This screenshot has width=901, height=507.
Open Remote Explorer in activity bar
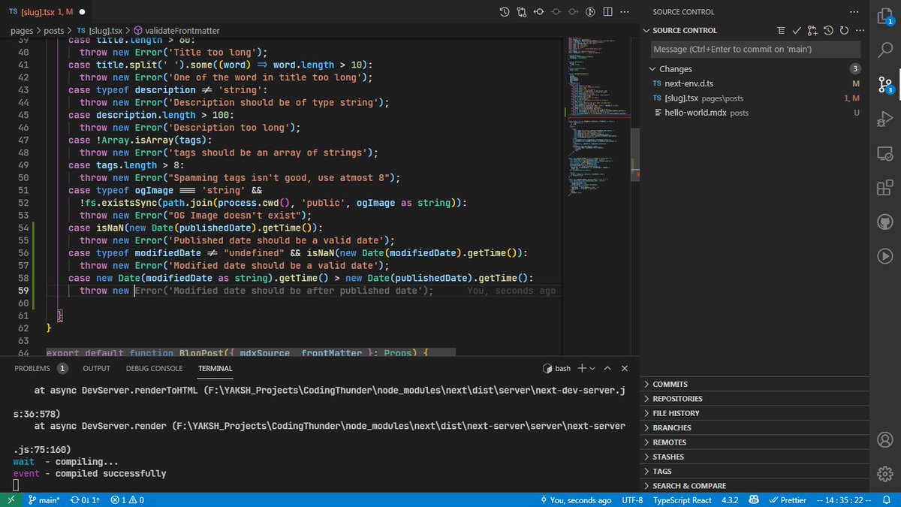pos(884,152)
